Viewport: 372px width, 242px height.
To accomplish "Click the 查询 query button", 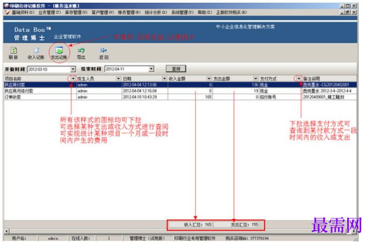I will (176, 69).
